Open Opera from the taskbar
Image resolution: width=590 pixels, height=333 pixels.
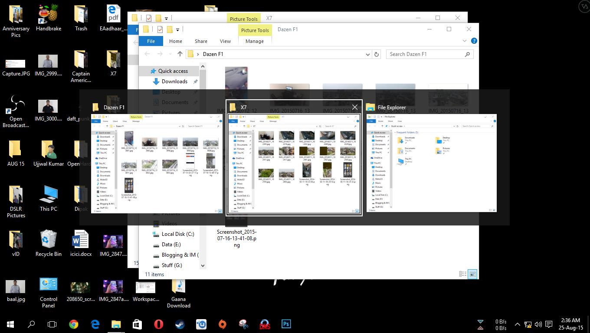coord(158,324)
